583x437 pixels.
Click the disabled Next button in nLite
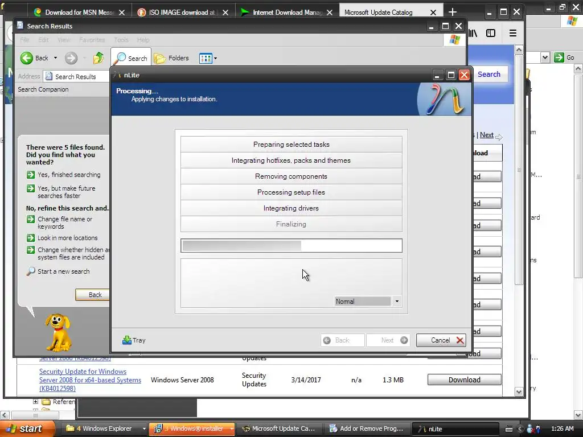point(388,340)
